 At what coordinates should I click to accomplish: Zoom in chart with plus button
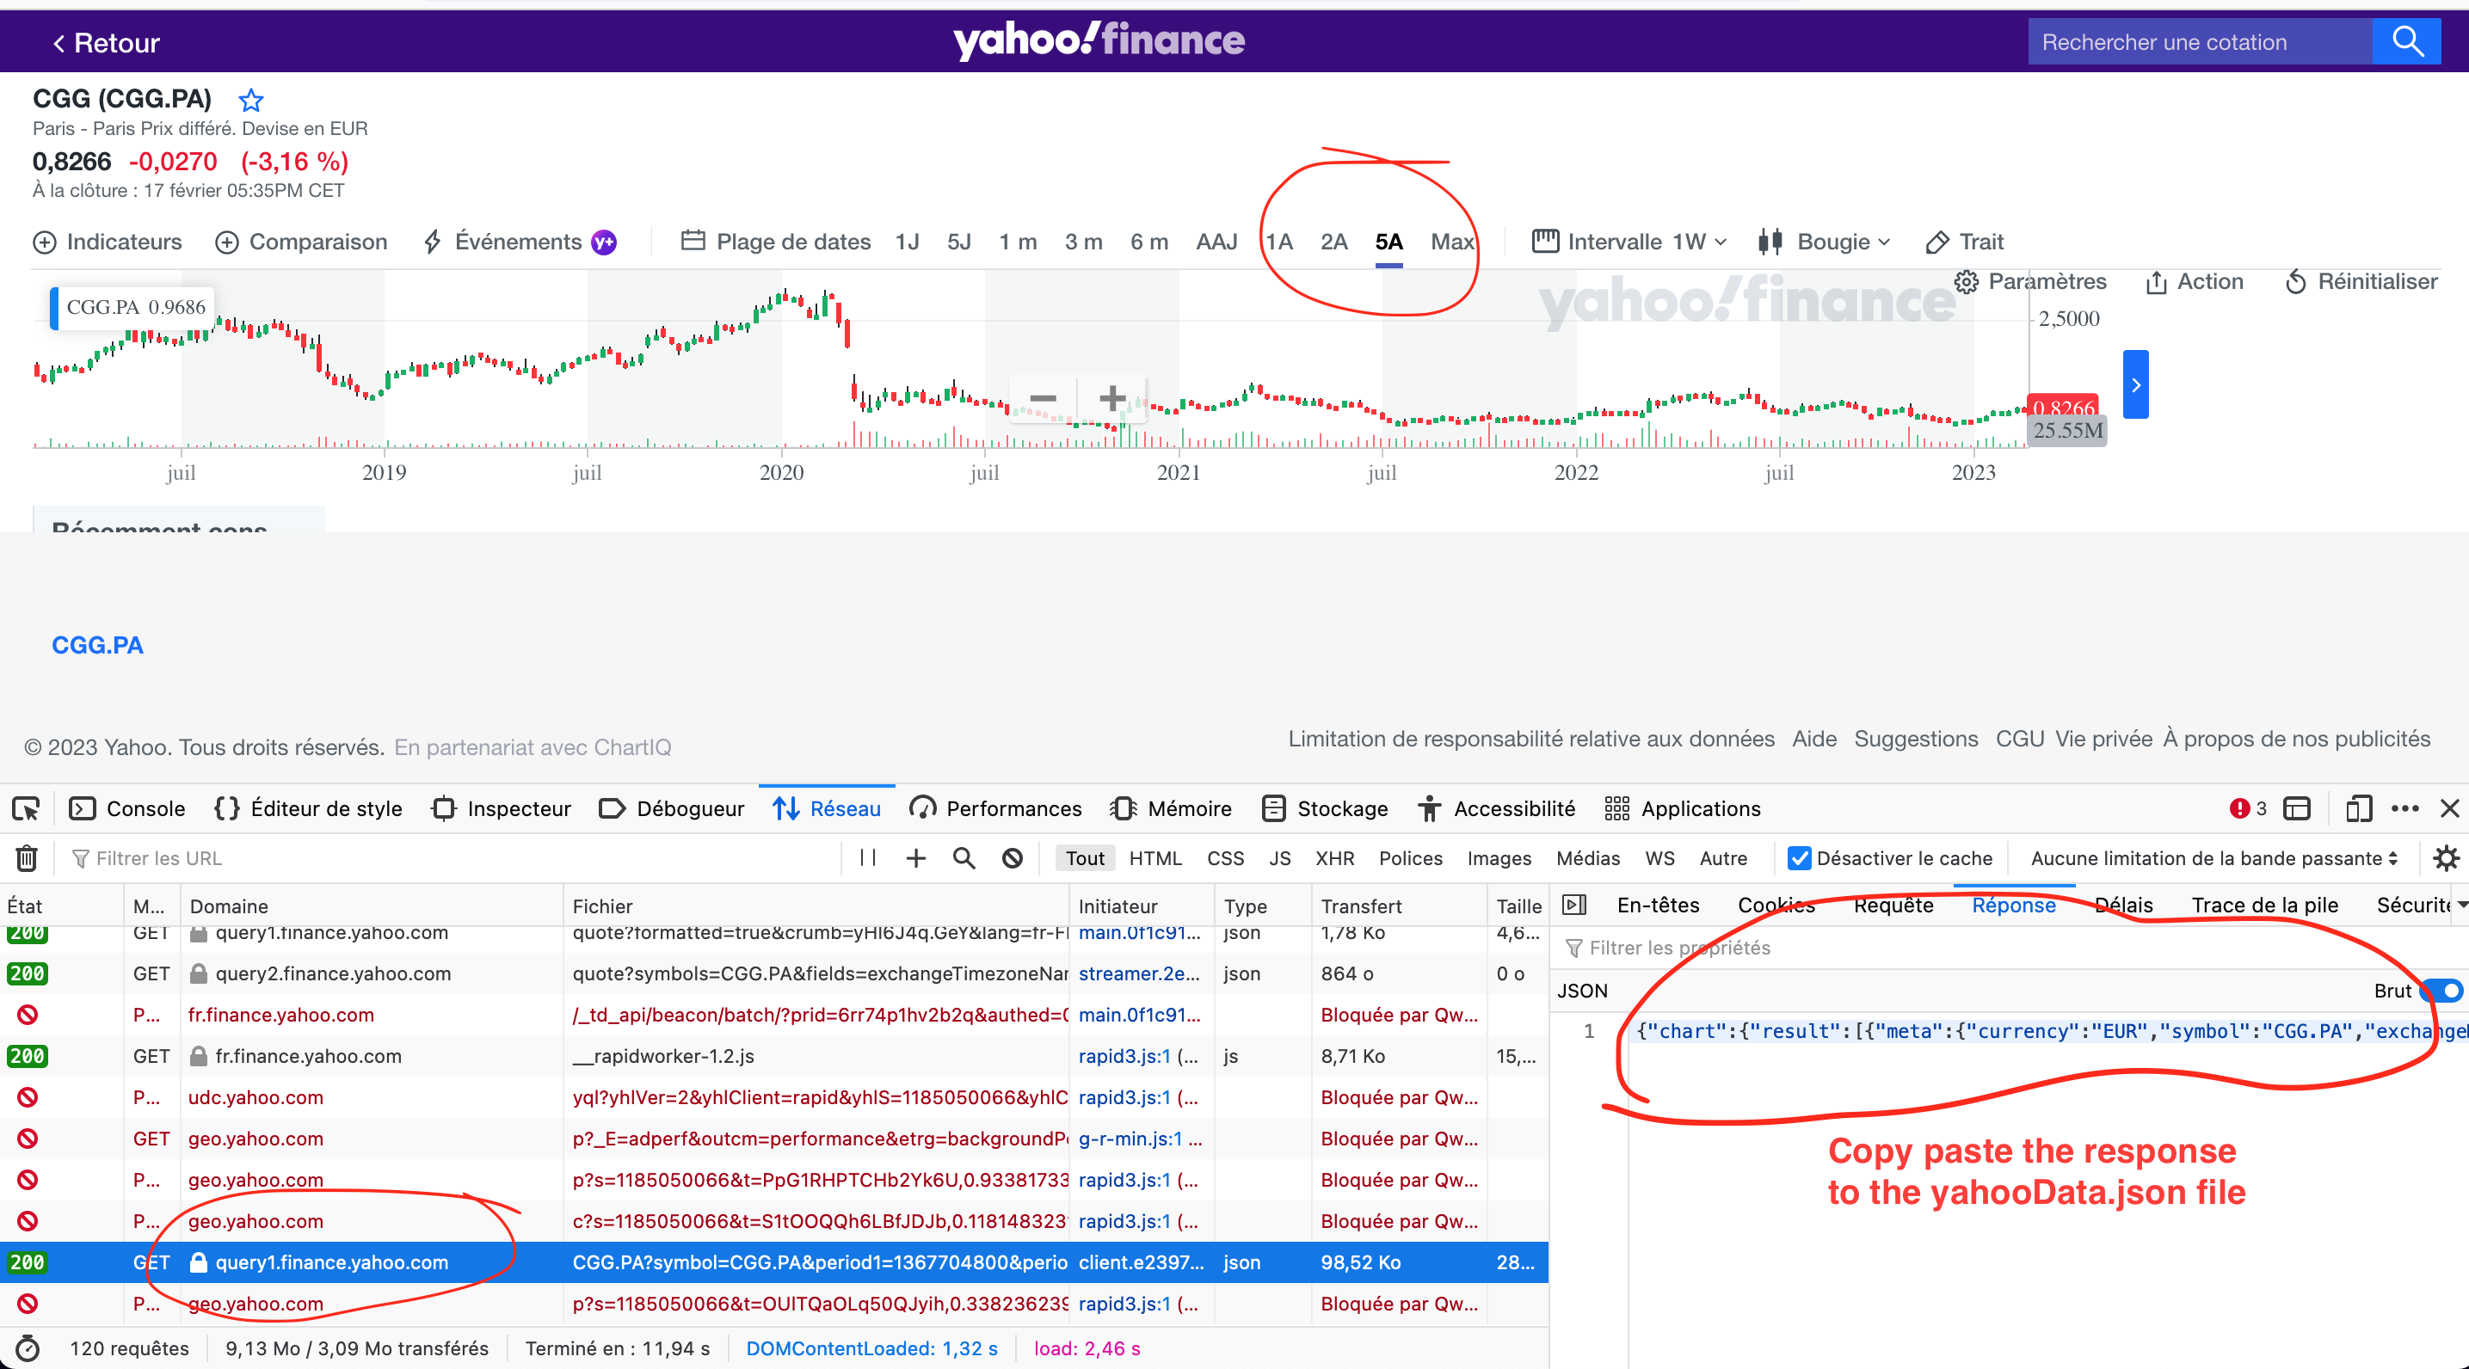click(1111, 397)
